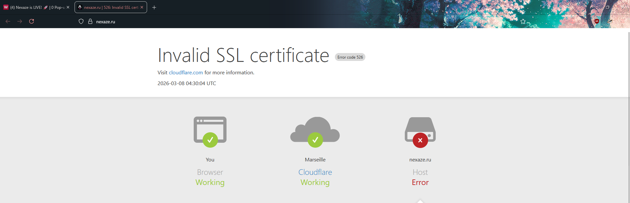Go back to previous page
Screen dimensions: 630x203
click(x=8, y=21)
